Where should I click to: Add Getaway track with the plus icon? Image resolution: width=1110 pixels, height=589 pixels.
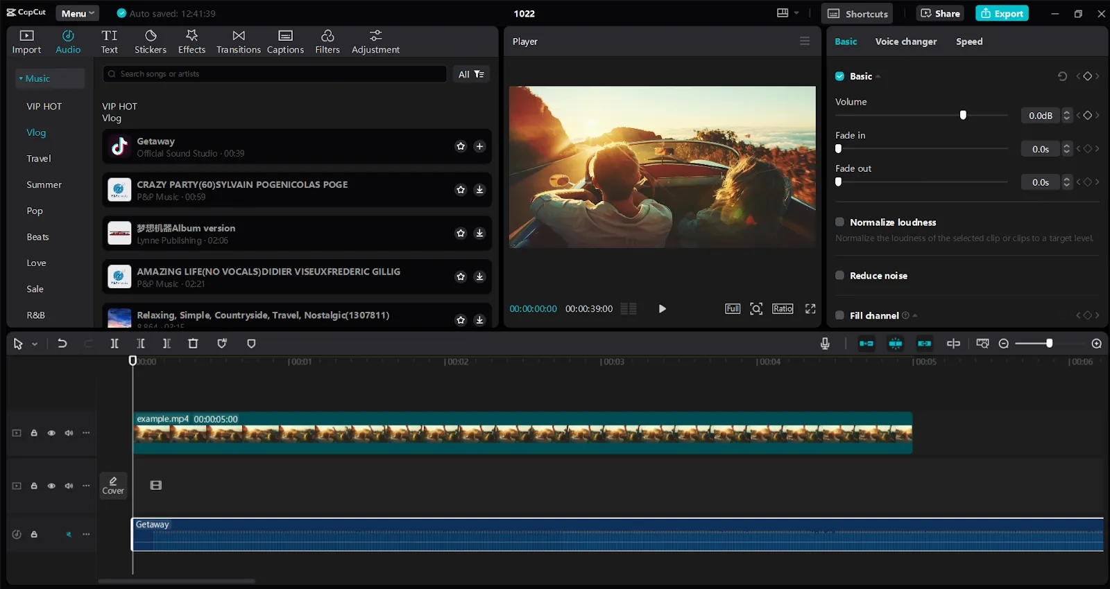pyautogui.click(x=479, y=146)
